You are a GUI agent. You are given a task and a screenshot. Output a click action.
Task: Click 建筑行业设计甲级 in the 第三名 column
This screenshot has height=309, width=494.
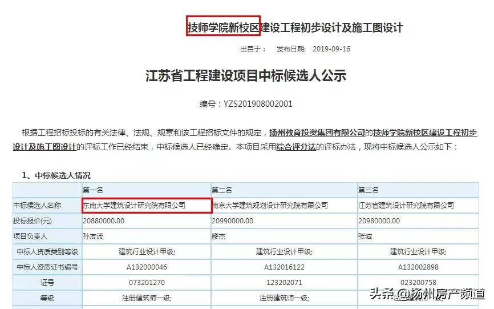pos(418,252)
